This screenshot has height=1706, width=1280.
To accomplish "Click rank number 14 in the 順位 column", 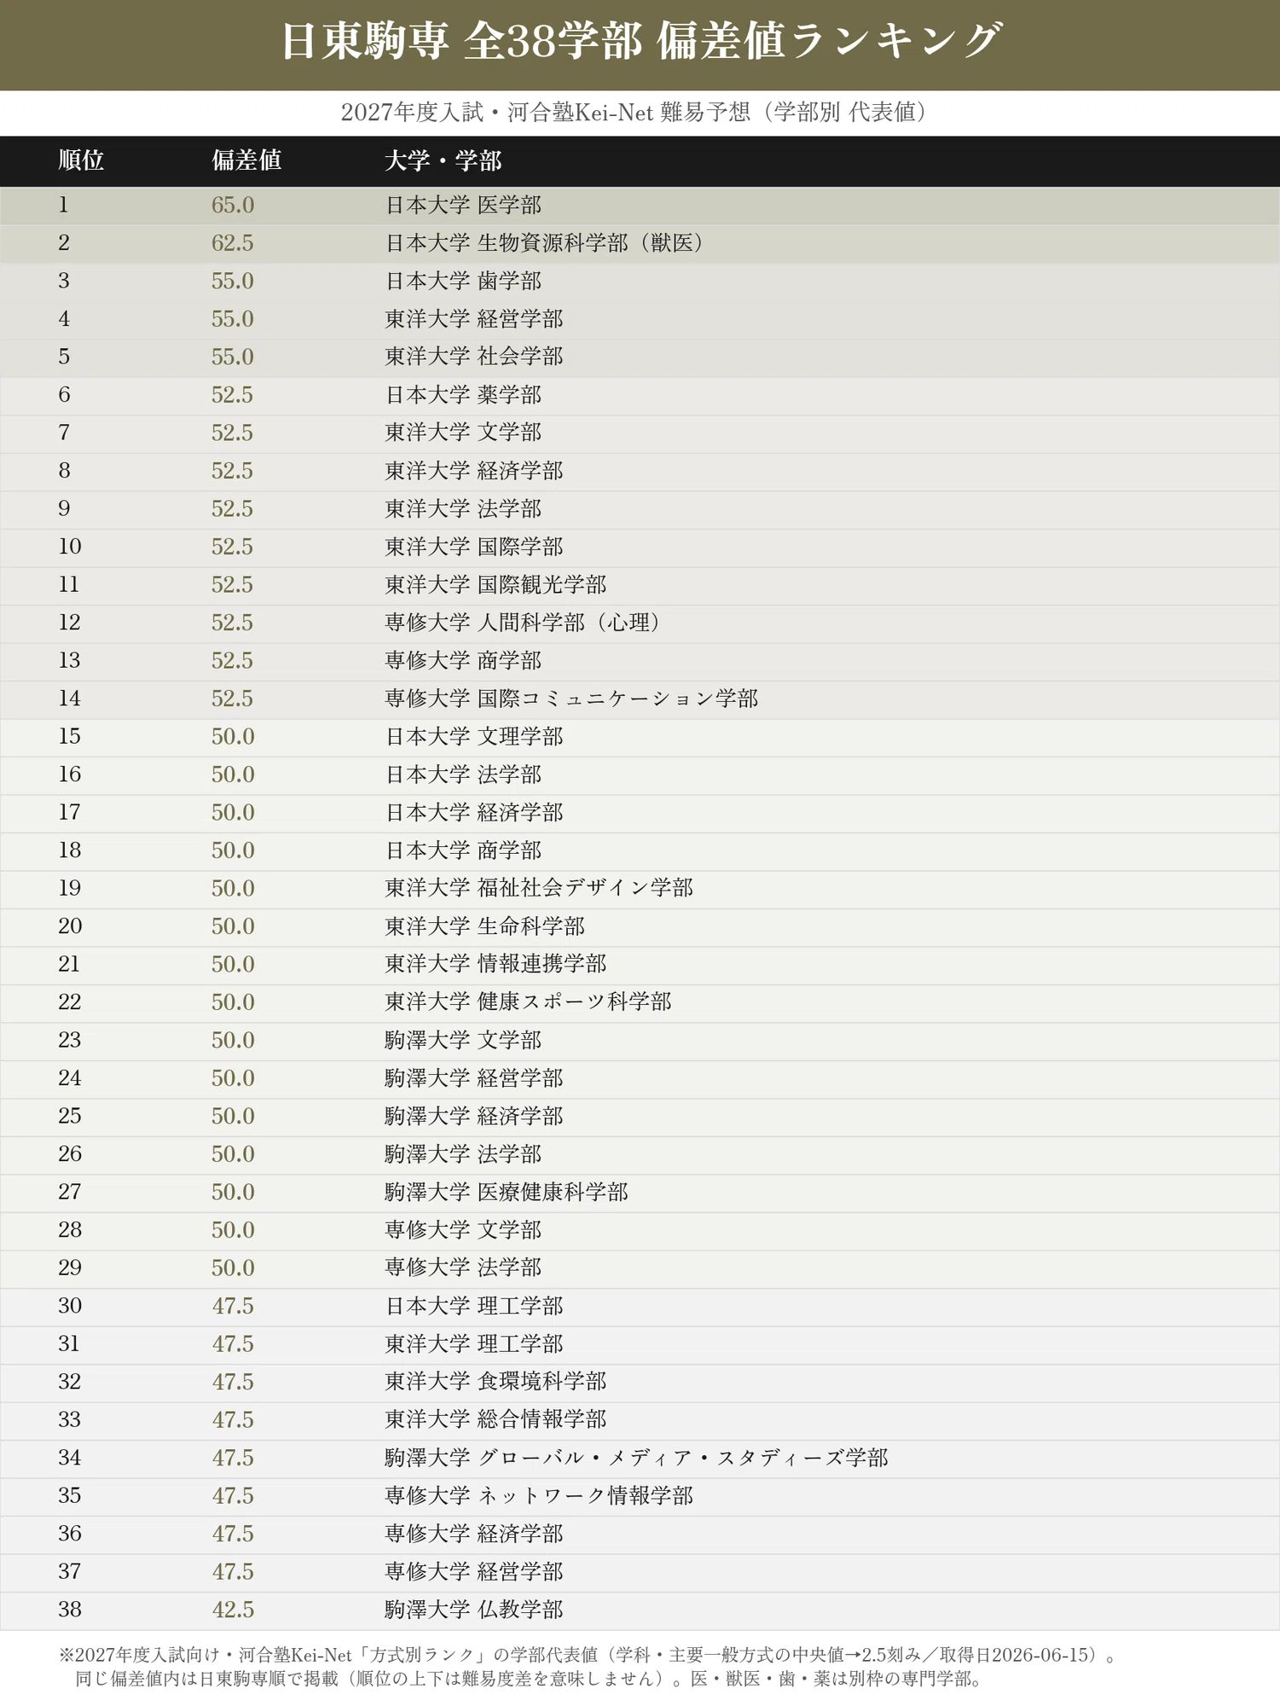I will point(70,699).
